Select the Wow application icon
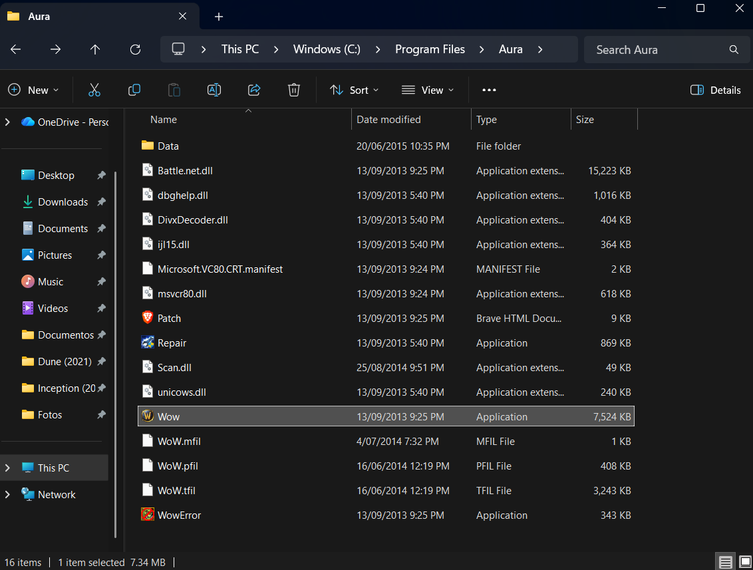Screen dimensions: 753x570 pyautogui.click(x=148, y=416)
